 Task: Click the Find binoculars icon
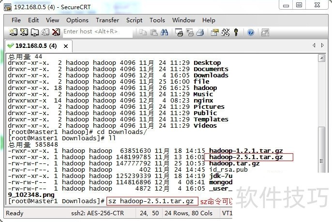164,32
